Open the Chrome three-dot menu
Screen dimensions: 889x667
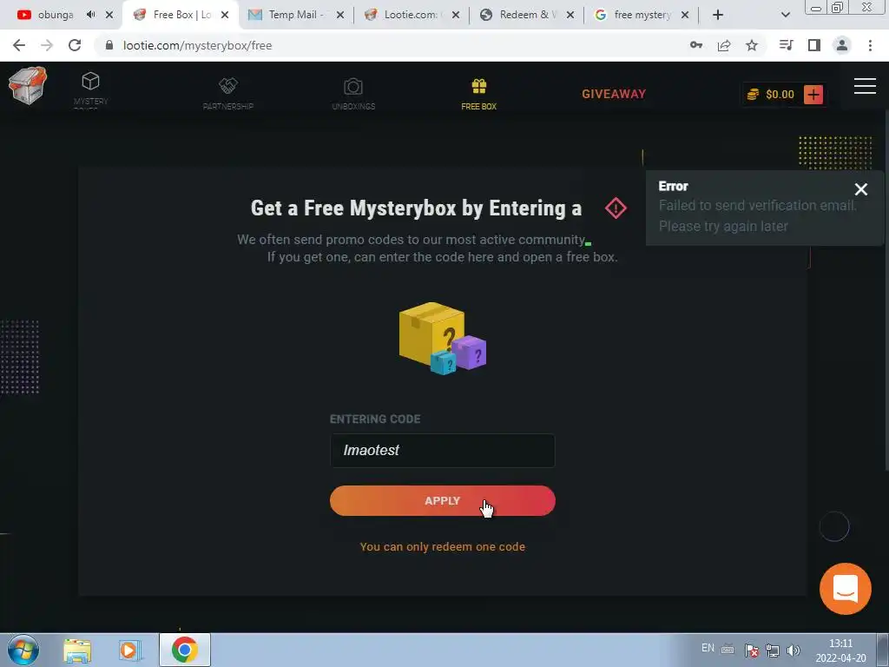870,45
